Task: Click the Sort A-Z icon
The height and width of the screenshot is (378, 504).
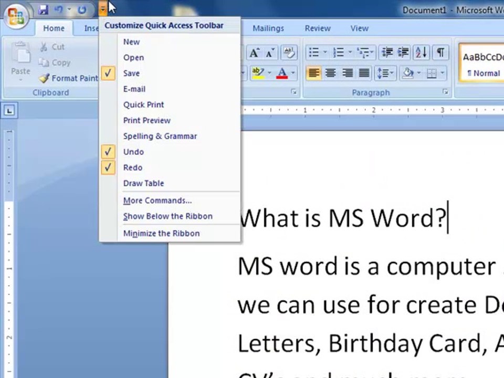Action: [x=421, y=52]
